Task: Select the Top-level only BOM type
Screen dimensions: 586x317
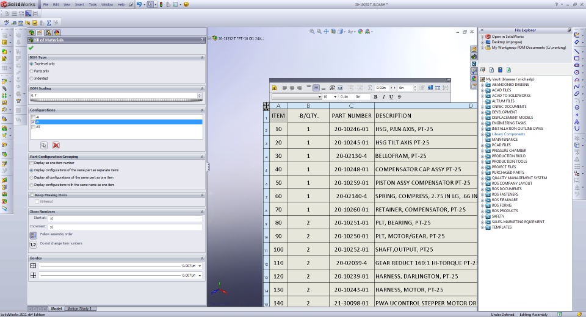Action: pyautogui.click(x=31, y=64)
